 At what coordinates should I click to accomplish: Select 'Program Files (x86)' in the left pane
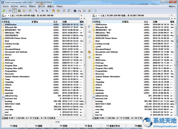(x=43, y=68)
